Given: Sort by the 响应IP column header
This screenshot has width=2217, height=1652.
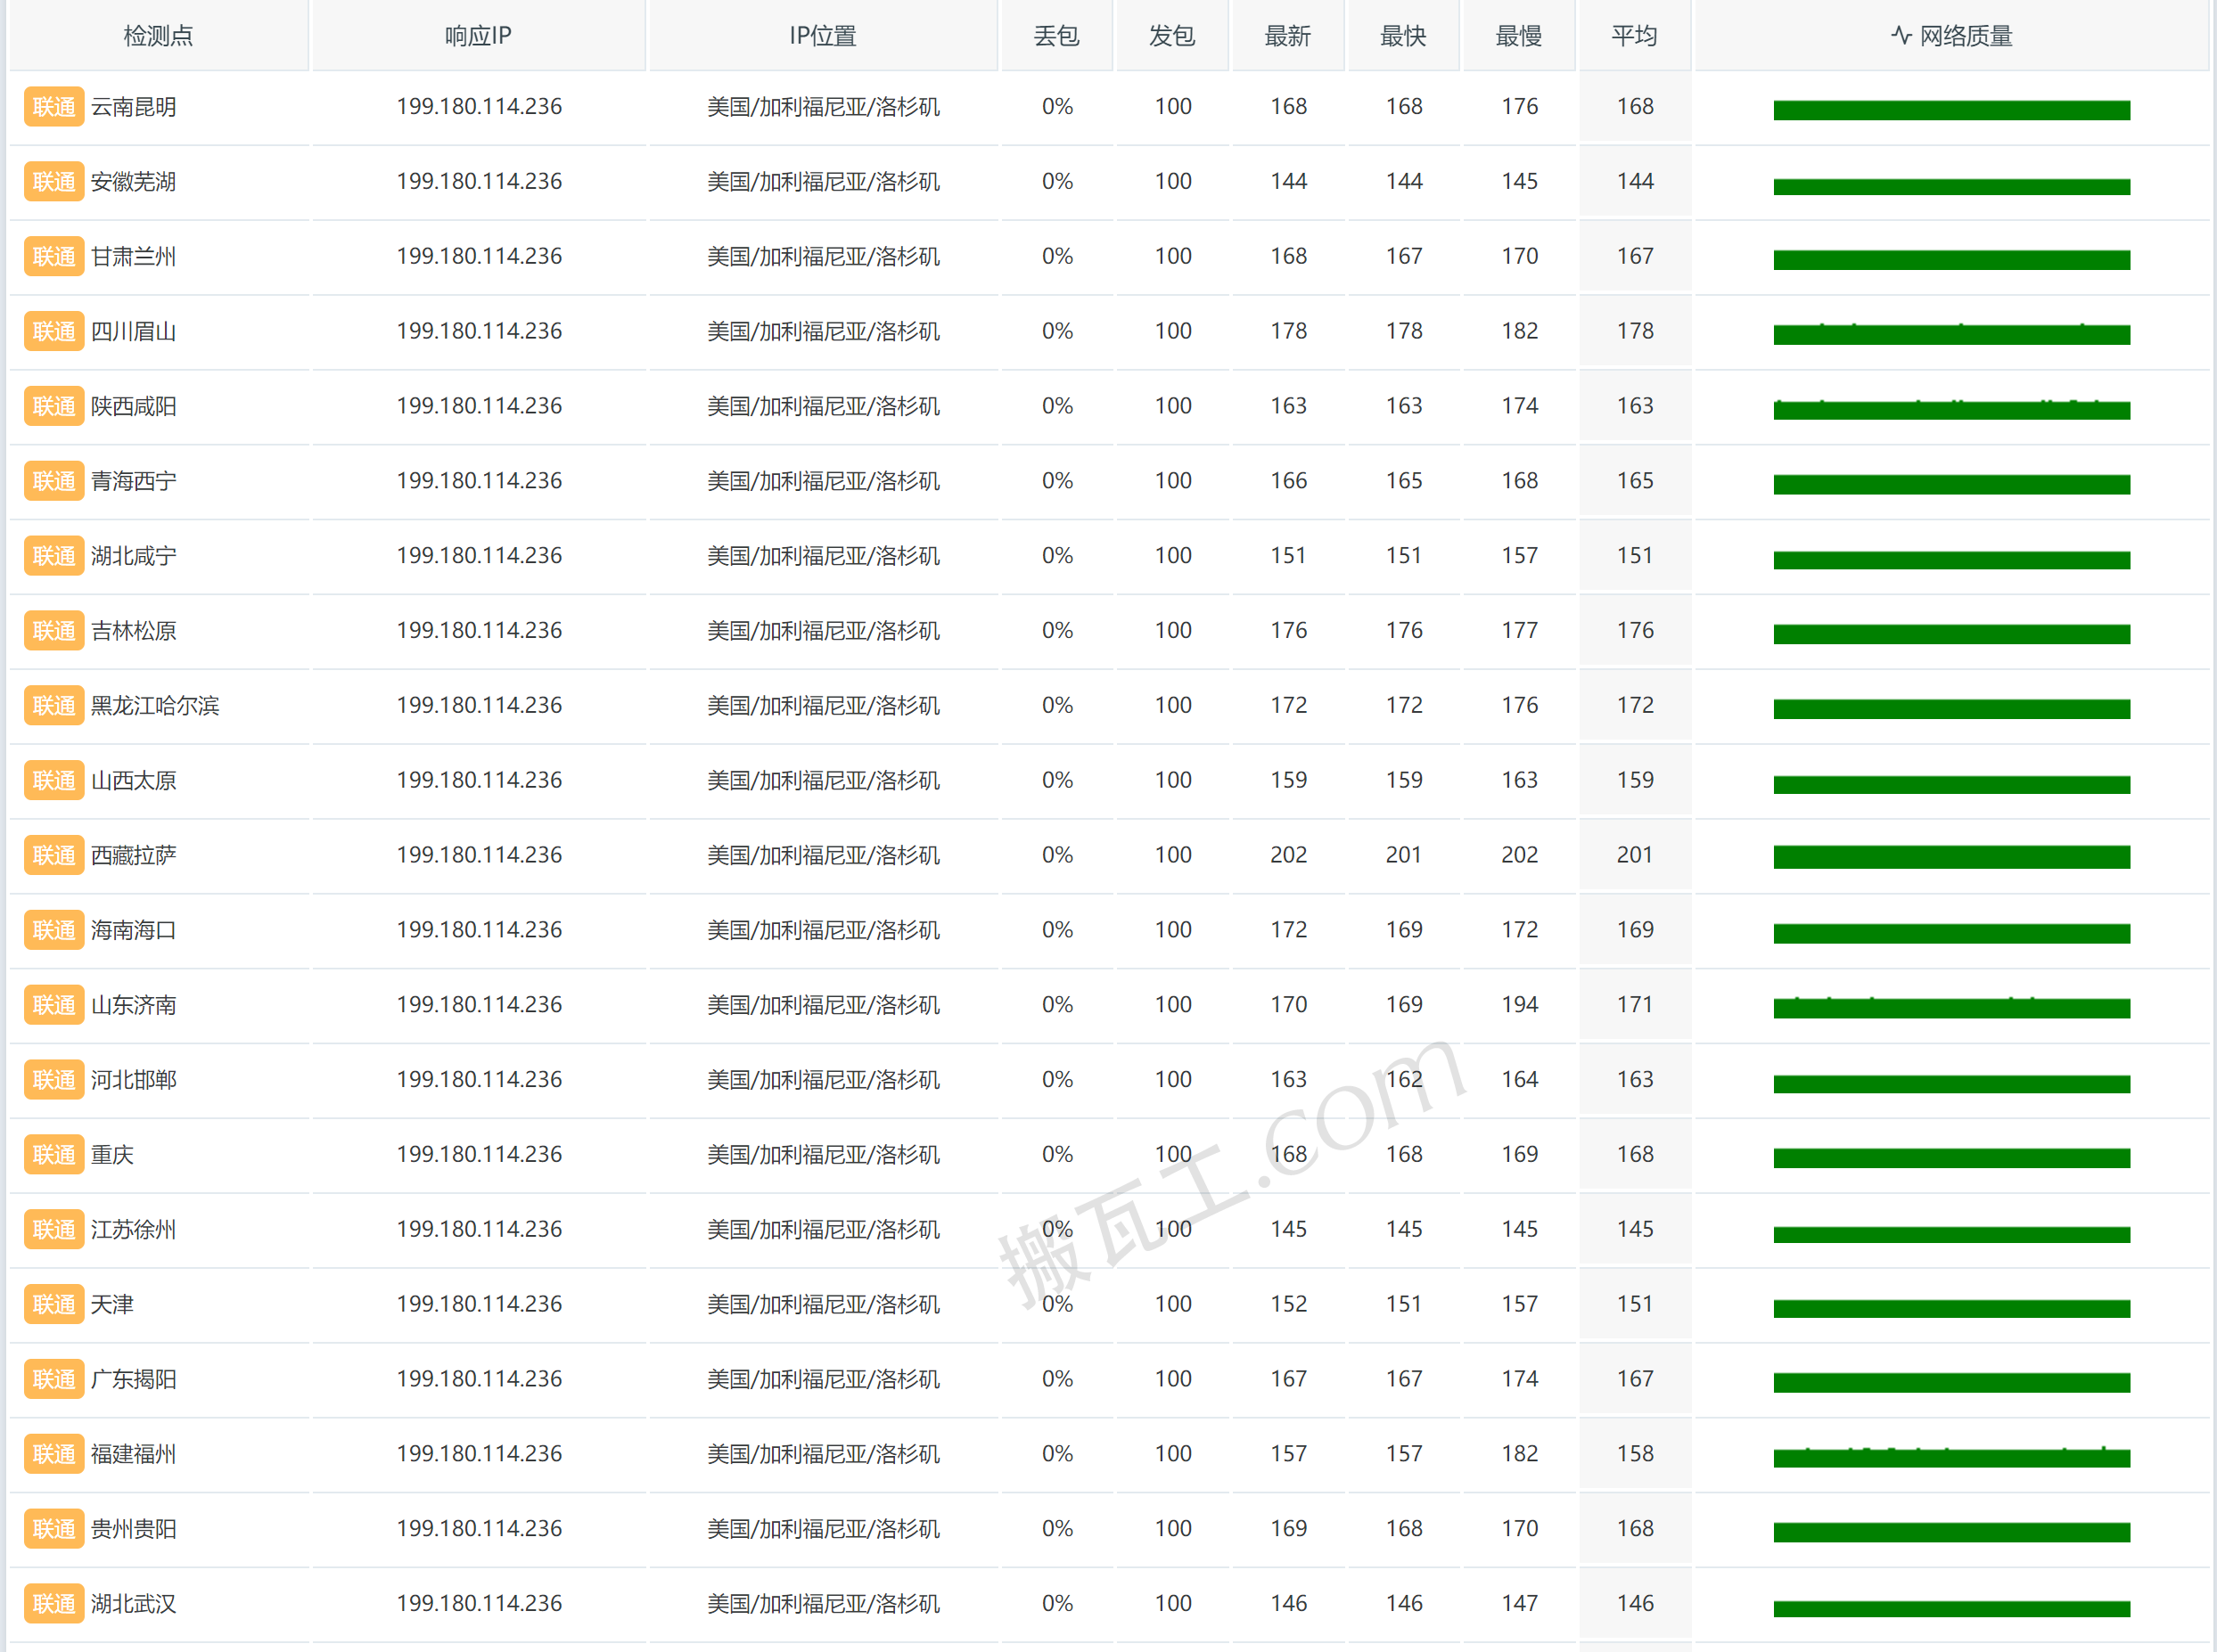Looking at the screenshot, I should (478, 36).
